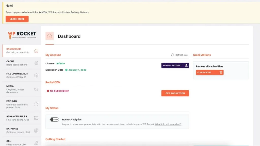Screen dimensions: 260x146
Task: Click the 'My Account' heading
Action: tap(53, 55)
